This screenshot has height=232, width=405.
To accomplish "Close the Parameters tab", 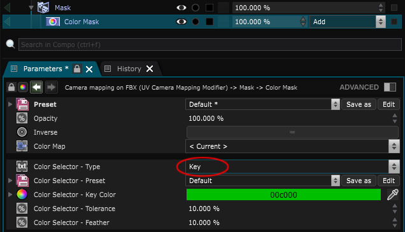I will tap(89, 69).
